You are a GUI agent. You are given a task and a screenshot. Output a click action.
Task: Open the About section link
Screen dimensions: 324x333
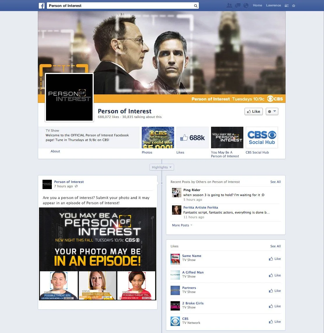(x=55, y=151)
